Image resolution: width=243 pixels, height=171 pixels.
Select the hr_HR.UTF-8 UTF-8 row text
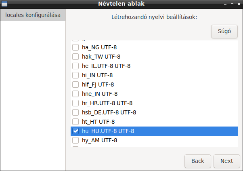(x=107, y=103)
